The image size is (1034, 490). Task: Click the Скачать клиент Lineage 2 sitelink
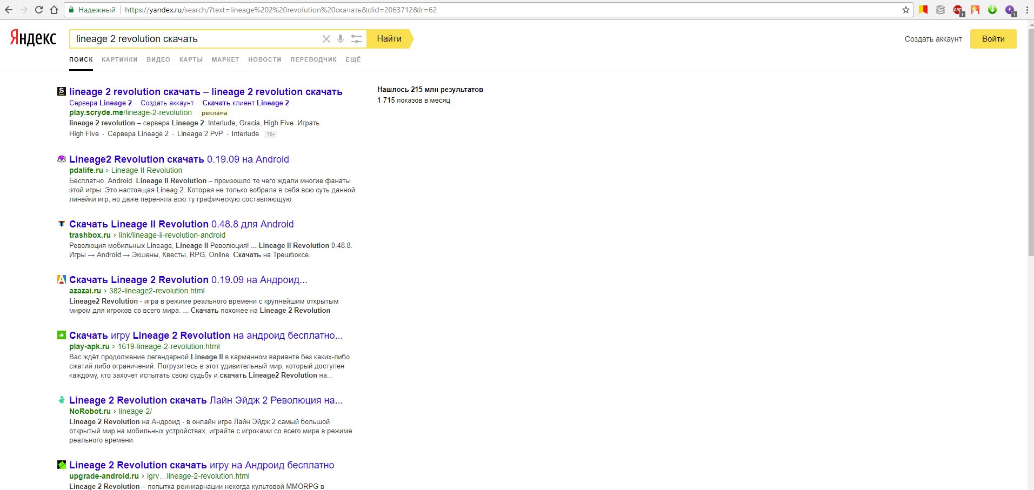point(246,103)
